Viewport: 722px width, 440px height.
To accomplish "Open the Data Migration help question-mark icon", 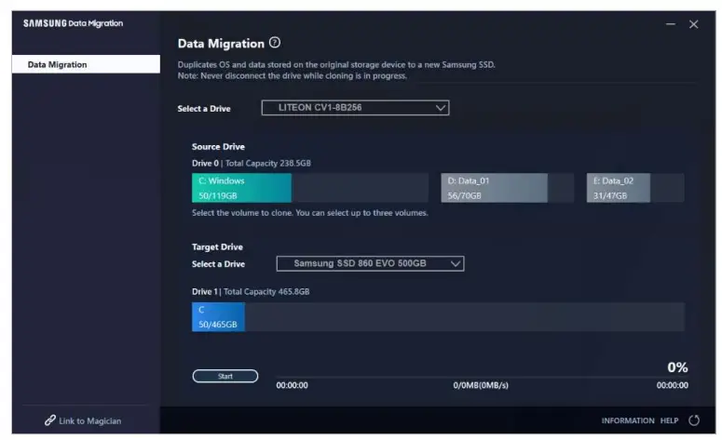I will pos(275,43).
